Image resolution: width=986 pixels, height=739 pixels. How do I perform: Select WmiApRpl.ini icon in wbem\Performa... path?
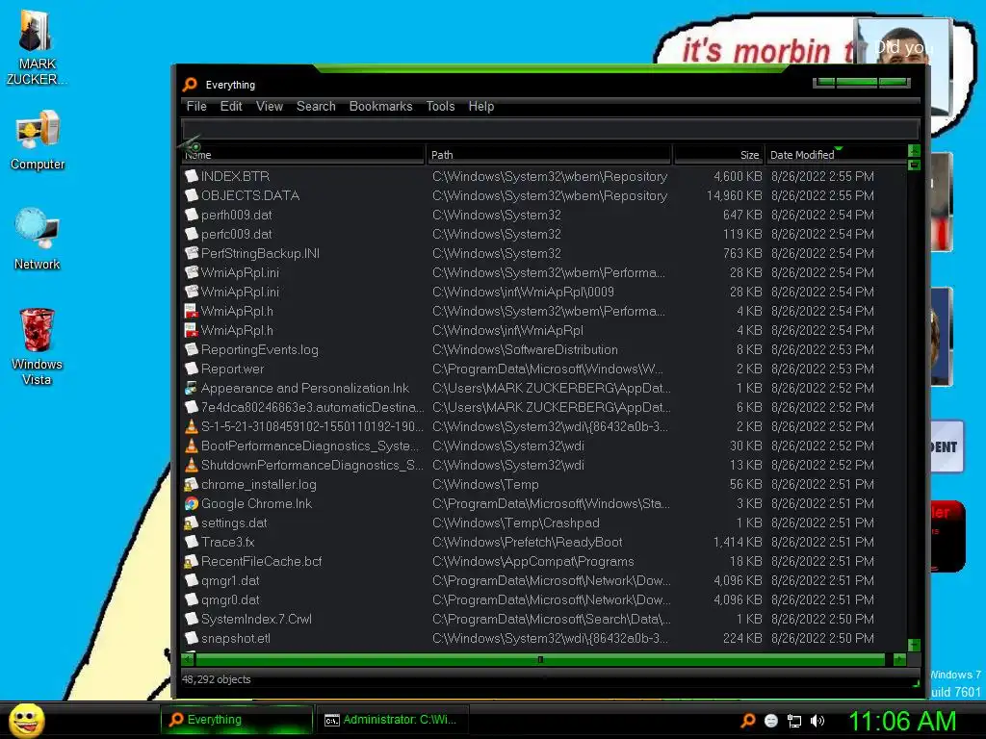192,272
